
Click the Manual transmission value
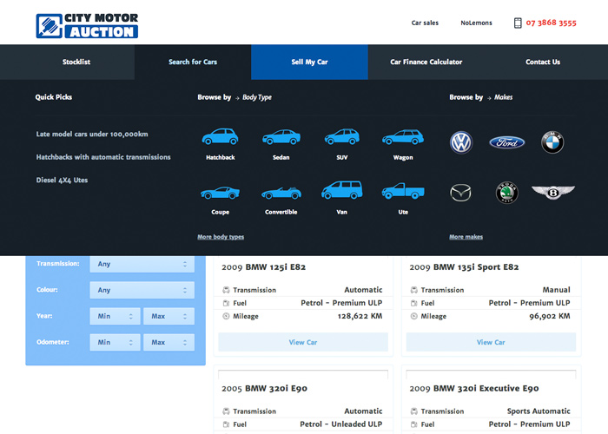(556, 290)
